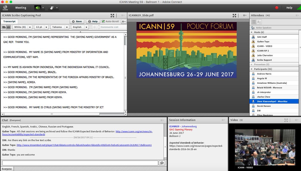This screenshot has height=171, width=301.
Task: Open the Attendees pod options menu
Action: pyautogui.click(x=298, y=15)
